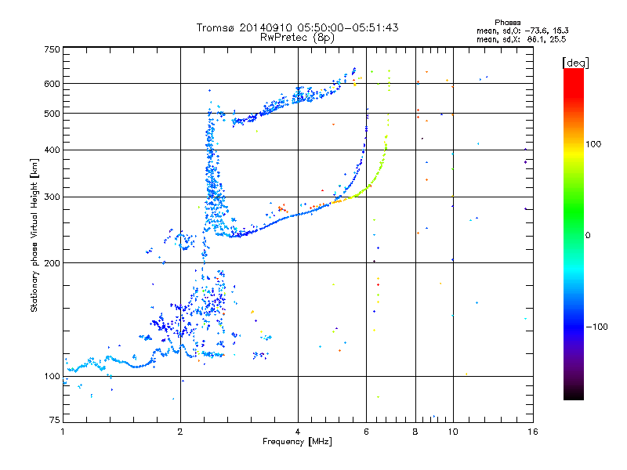This screenshot has height=470, width=627.
Task: Click the y-axis tick label '750'
Action: point(52,49)
